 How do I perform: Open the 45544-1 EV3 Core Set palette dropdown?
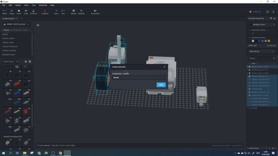pos(17,24)
